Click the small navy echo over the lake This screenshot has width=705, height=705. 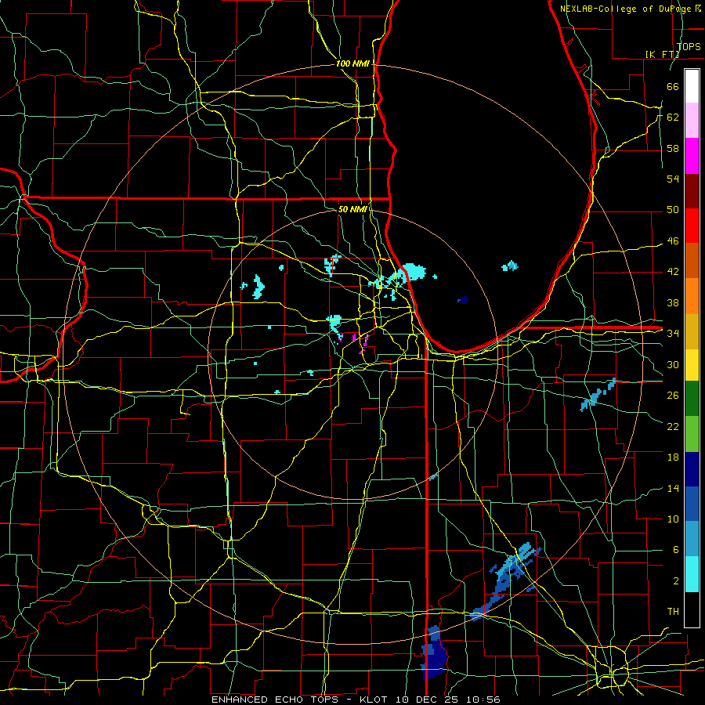coord(463,300)
